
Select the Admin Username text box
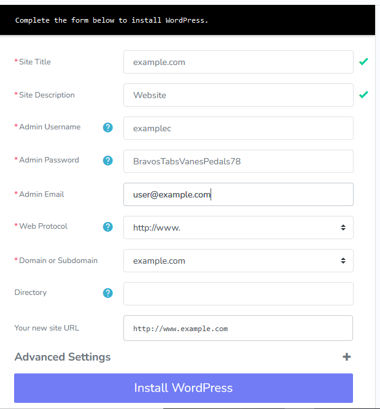pyautogui.click(x=238, y=128)
